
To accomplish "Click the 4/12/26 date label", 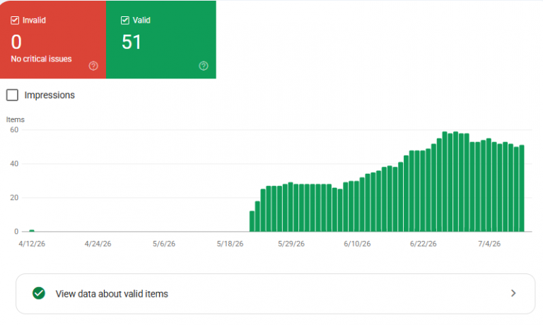I will (x=32, y=244).
